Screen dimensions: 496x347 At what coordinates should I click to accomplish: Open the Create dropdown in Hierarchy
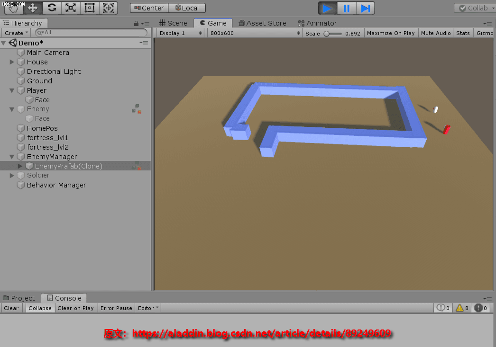pos(17,33)
